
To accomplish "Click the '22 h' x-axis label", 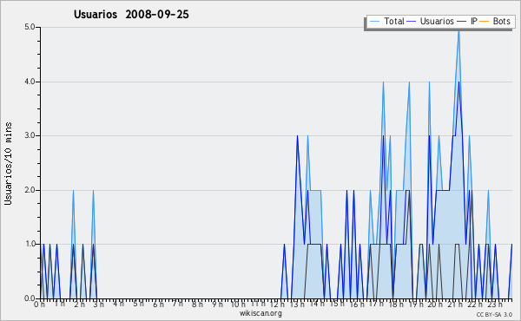I will 475,305.
